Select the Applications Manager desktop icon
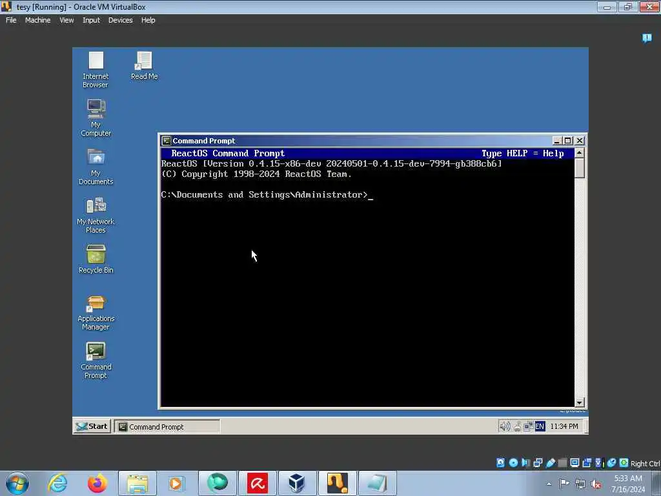The image size is (661, 496). pos(96,313)
